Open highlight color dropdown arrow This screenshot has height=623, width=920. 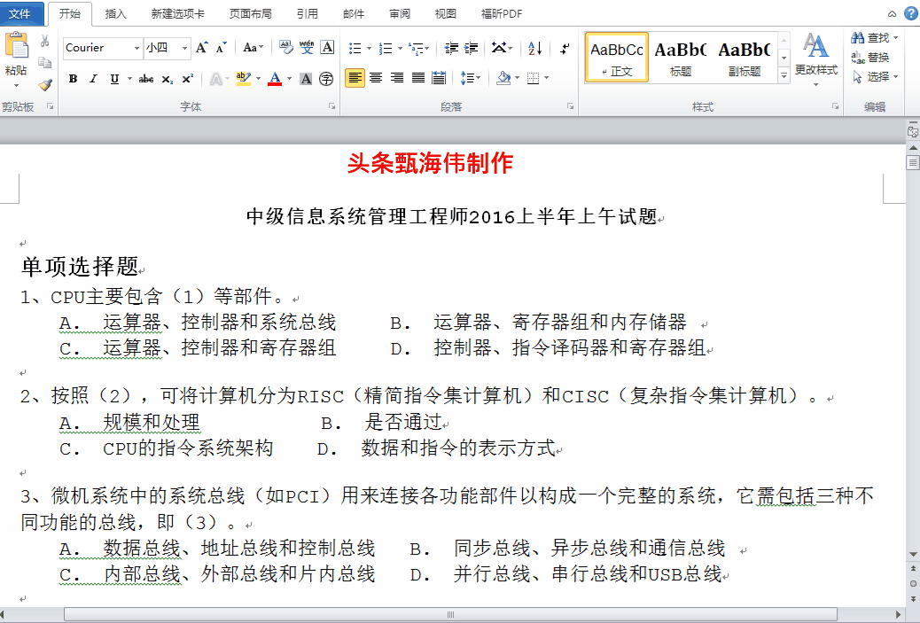click(258, 78)
